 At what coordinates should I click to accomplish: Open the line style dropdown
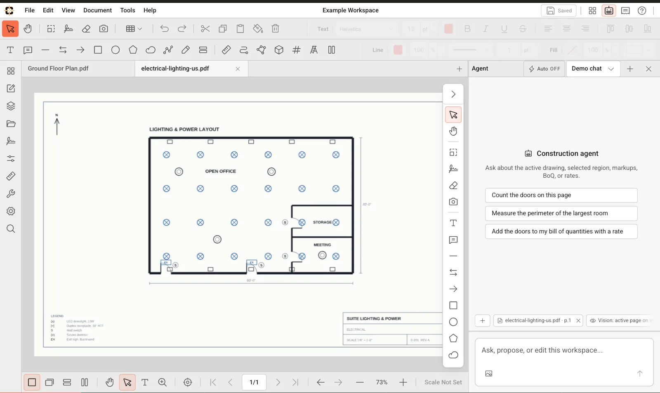point(470,50)
